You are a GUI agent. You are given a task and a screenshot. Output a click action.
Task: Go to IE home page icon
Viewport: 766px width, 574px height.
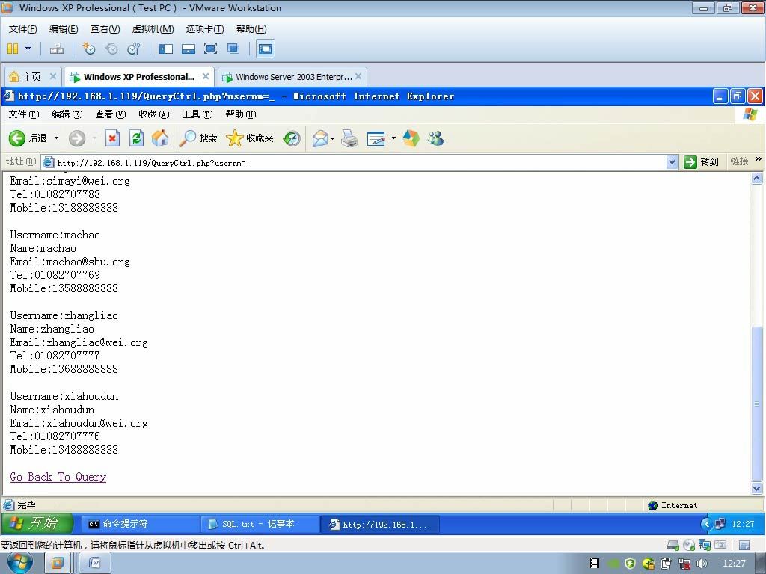pyautogui.click(x=160, y=138)
